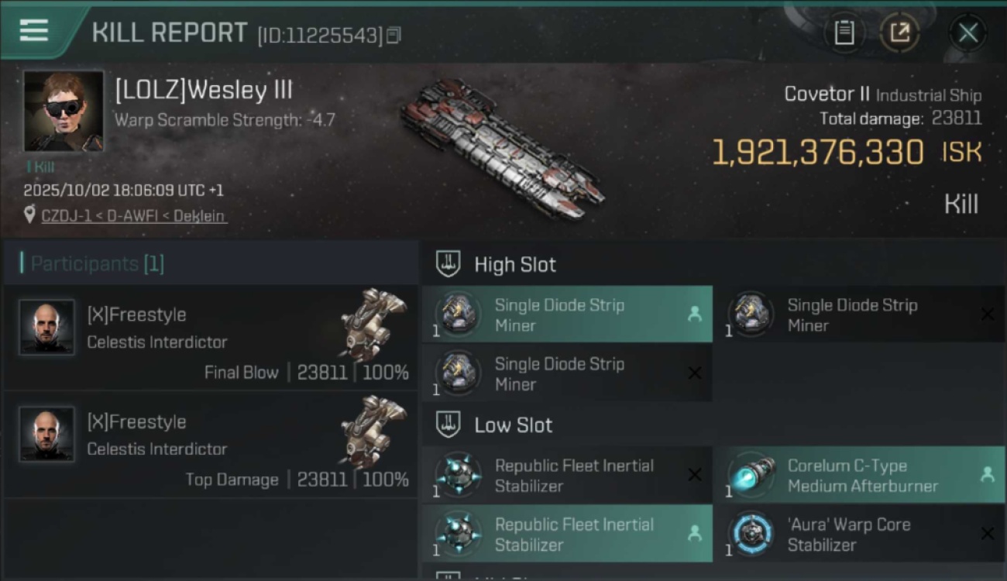Screen dimensions: 1007x581
Task: Share the kill report externally
Action: point(899,33)
